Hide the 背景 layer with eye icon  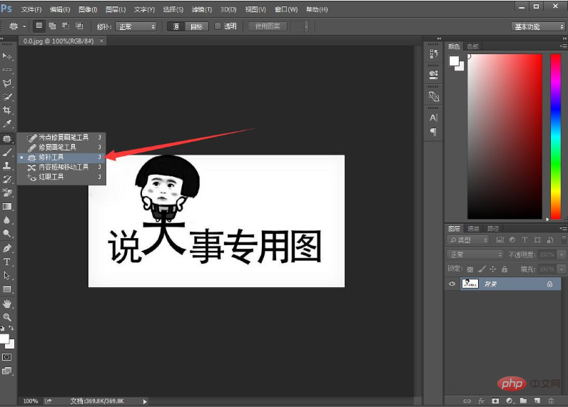(x=452, y=284)
